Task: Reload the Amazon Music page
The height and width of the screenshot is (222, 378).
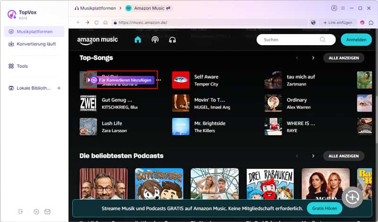Action: pyautogui.click(x=96, y=22)
